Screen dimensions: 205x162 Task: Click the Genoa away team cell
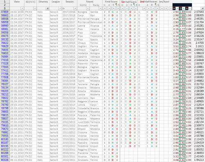click(x=96, y=12)
